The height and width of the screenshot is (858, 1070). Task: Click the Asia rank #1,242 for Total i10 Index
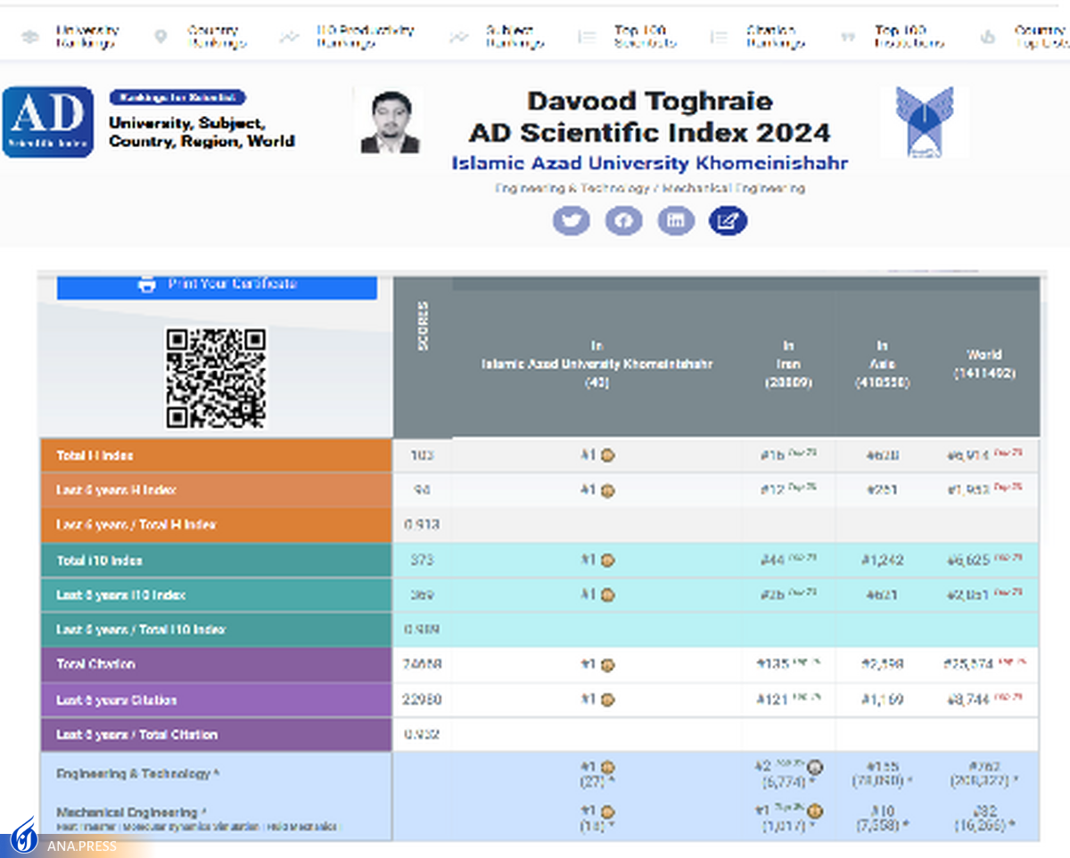(882, 561)
